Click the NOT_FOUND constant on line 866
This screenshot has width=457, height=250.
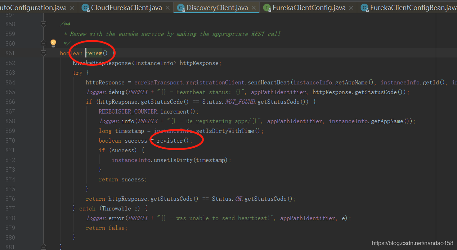[240, 102]
